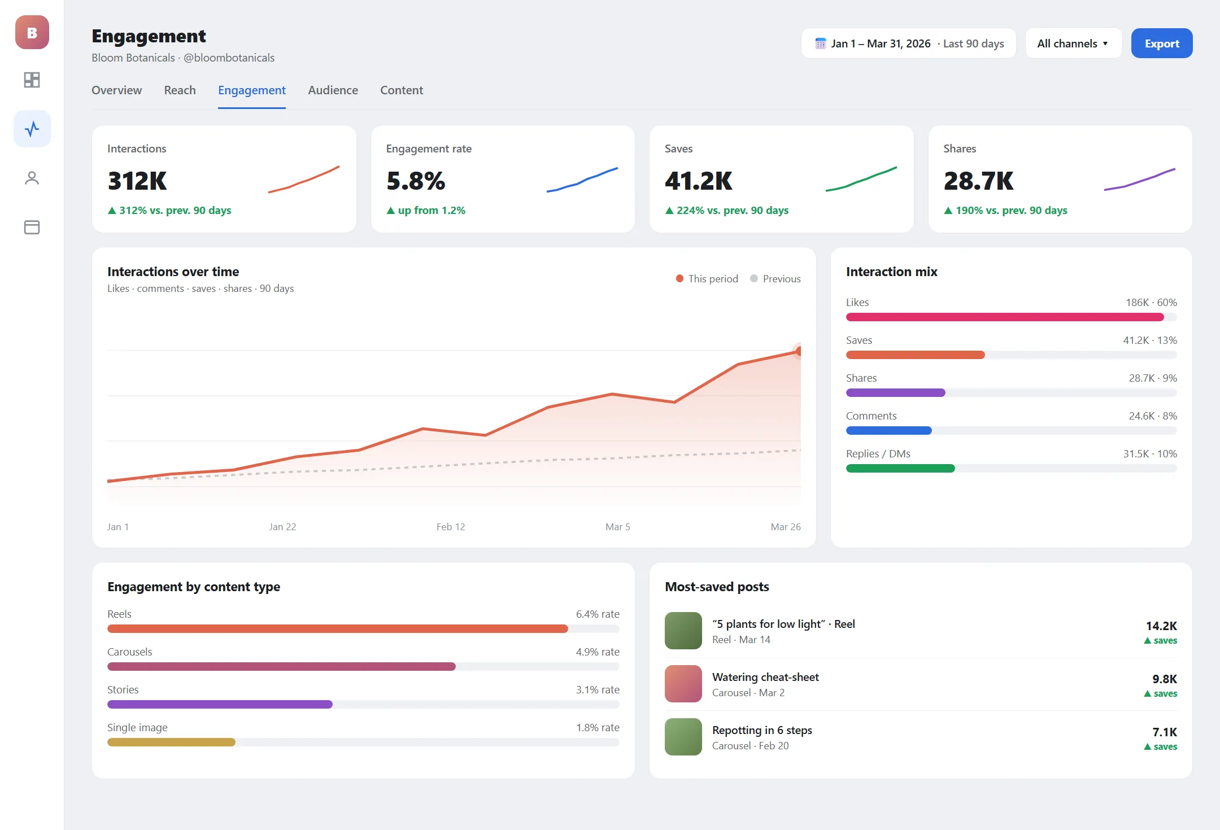The width and height of the screenshot is (1220, 830).
Task: Click the 224% vs. prev. 90 days change
Action: (727, 211)
